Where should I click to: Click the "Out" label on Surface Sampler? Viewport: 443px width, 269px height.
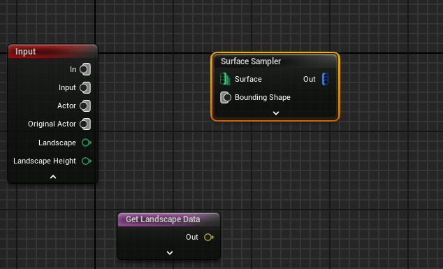click(309, 79)
